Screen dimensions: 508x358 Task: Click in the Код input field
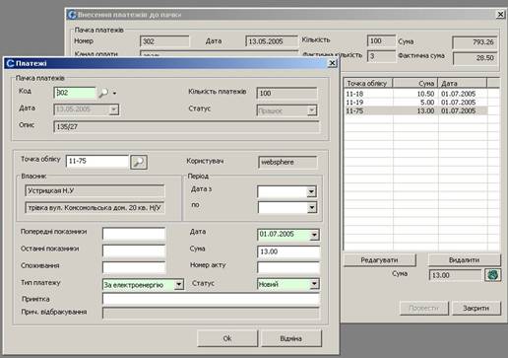point(75,93)
